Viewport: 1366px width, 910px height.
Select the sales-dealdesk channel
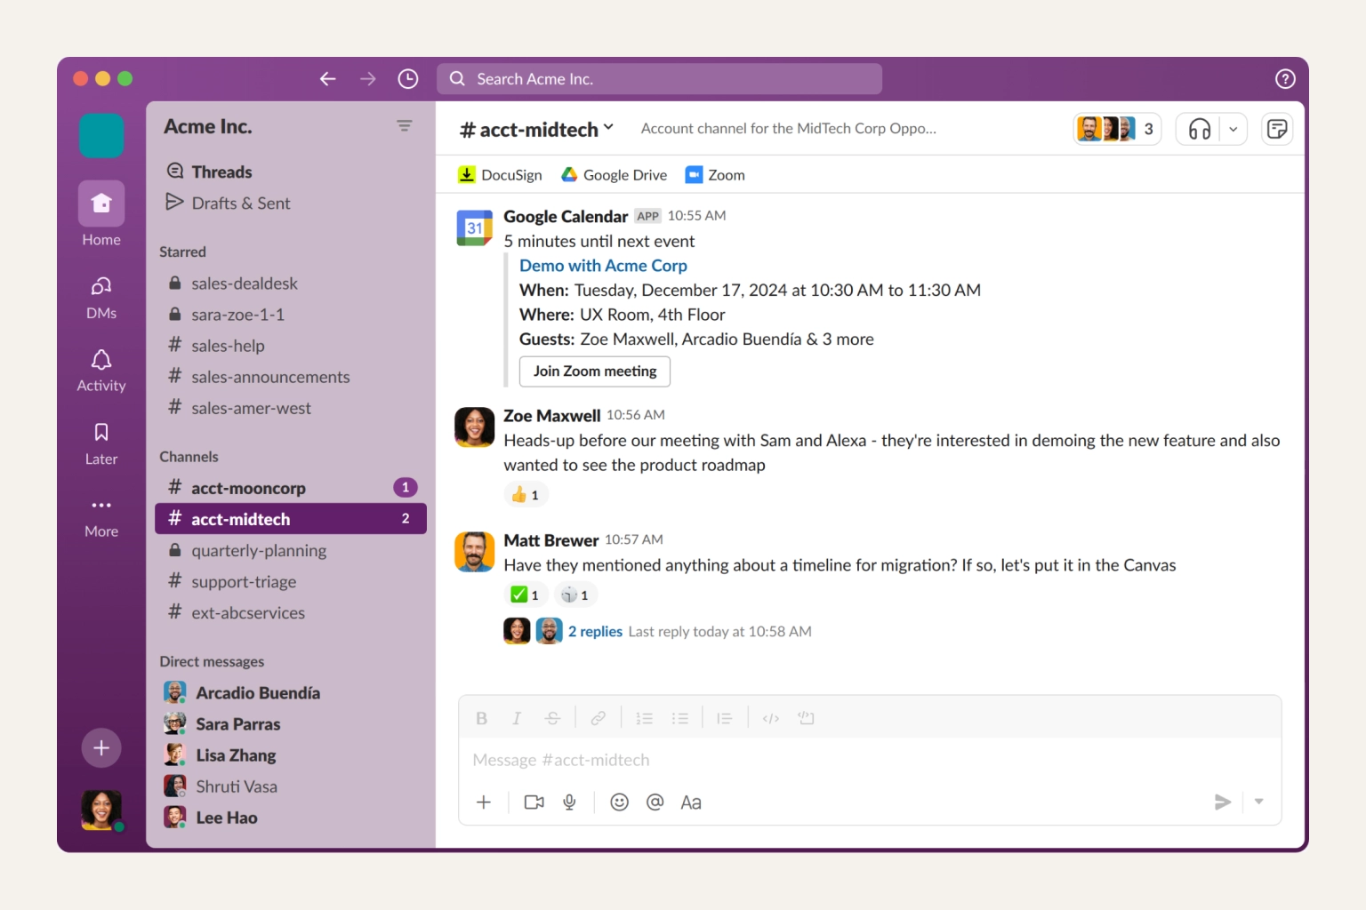click(x=291, y=283)
